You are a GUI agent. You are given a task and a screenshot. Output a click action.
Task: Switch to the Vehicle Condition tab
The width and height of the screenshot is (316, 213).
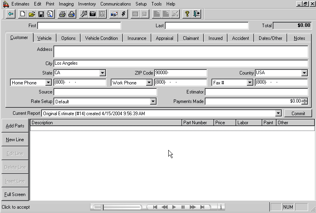(102, 38)
